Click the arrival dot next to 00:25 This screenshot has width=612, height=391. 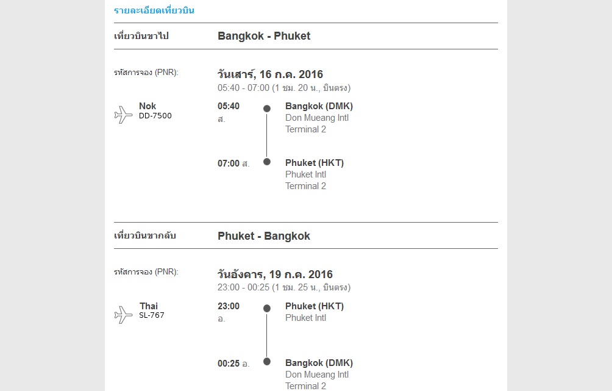coord(266,362)
